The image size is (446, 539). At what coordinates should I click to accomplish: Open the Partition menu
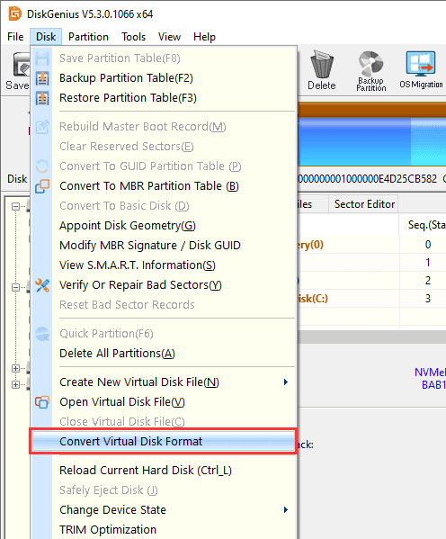point(88,37)
